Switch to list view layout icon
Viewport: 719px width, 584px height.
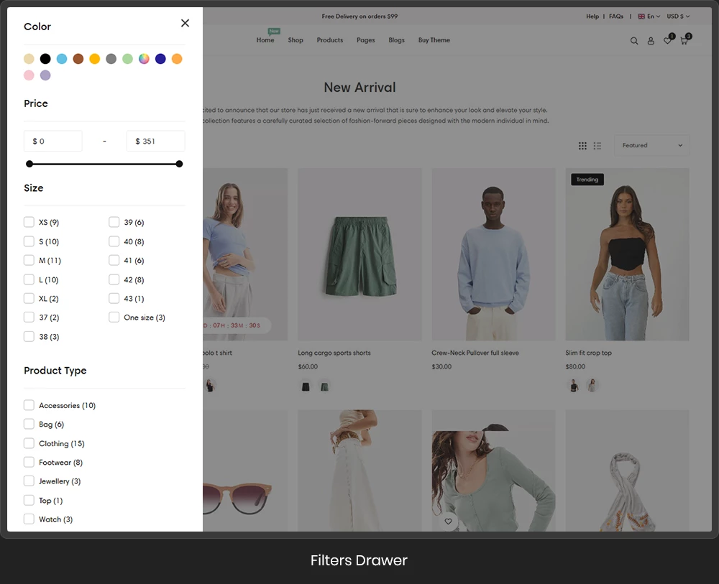click(x=597, y=146)
